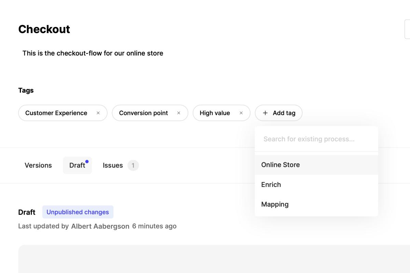The image size is (410, 273).
Task: Focus the Search for existing process field
Action: coord(316,139)
